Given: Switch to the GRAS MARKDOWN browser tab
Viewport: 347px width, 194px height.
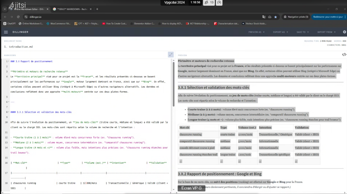Looking at the screenshot, I should coord(72,9).
